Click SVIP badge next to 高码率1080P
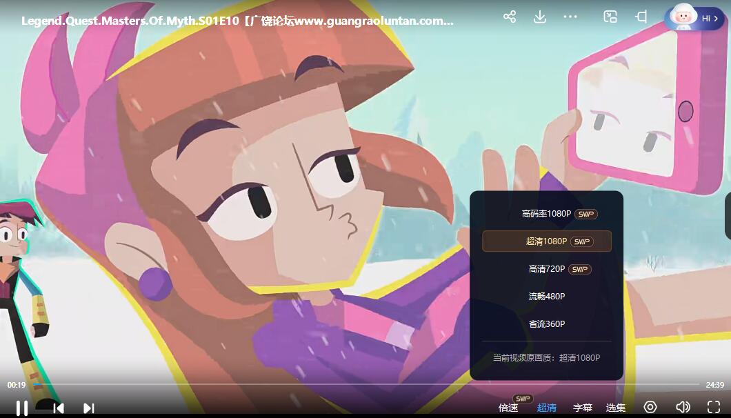This screenshot has width=731, height=418. [x=586, y=214]
